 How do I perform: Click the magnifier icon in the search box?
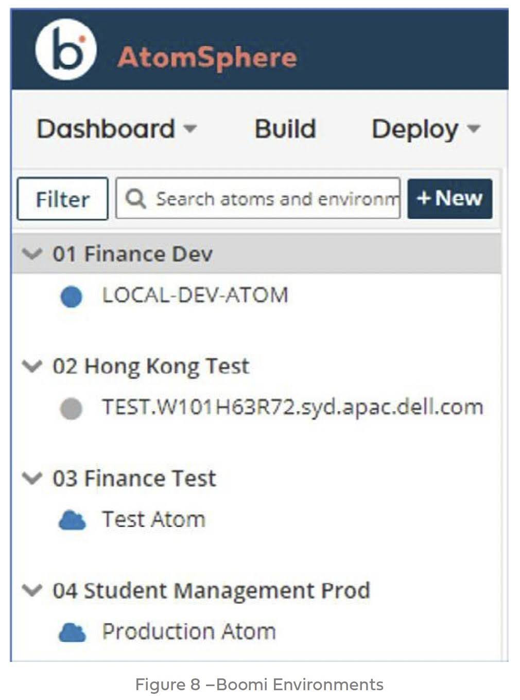point(136,199)
